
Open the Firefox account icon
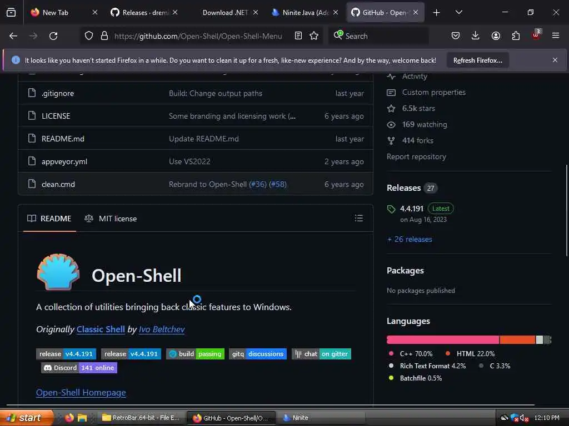point(496,36)
